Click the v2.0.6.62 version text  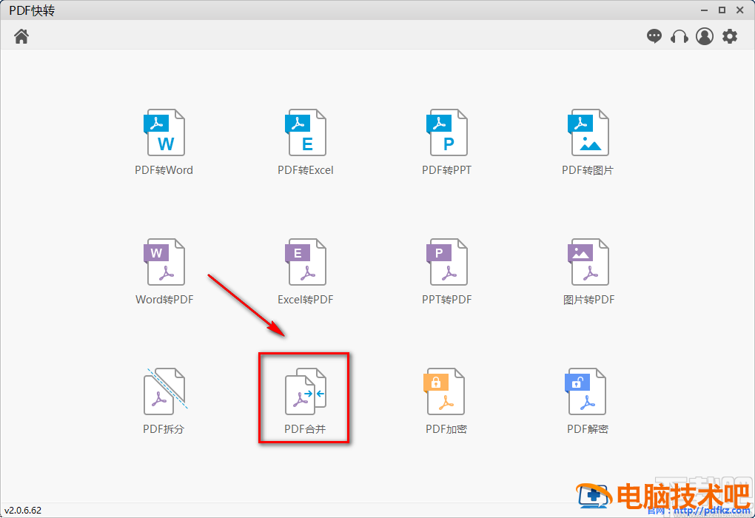pyautogui.click(x=23, y=511)
